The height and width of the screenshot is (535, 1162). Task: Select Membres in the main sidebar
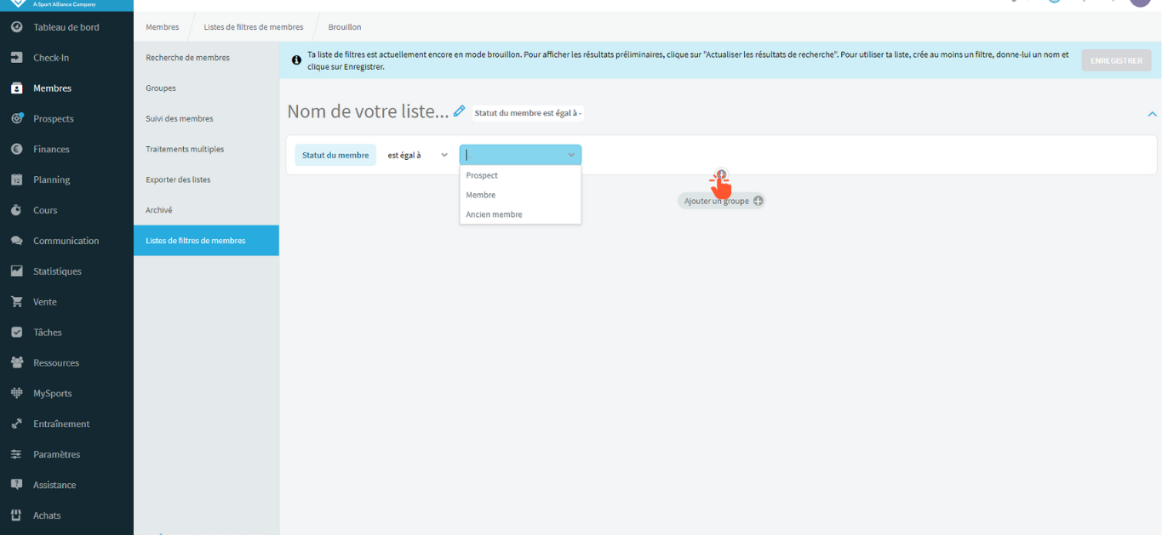click(x=66, y=88)
